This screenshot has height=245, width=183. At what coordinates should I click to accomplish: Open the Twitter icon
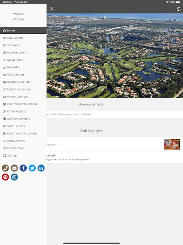tap(32, 168)
